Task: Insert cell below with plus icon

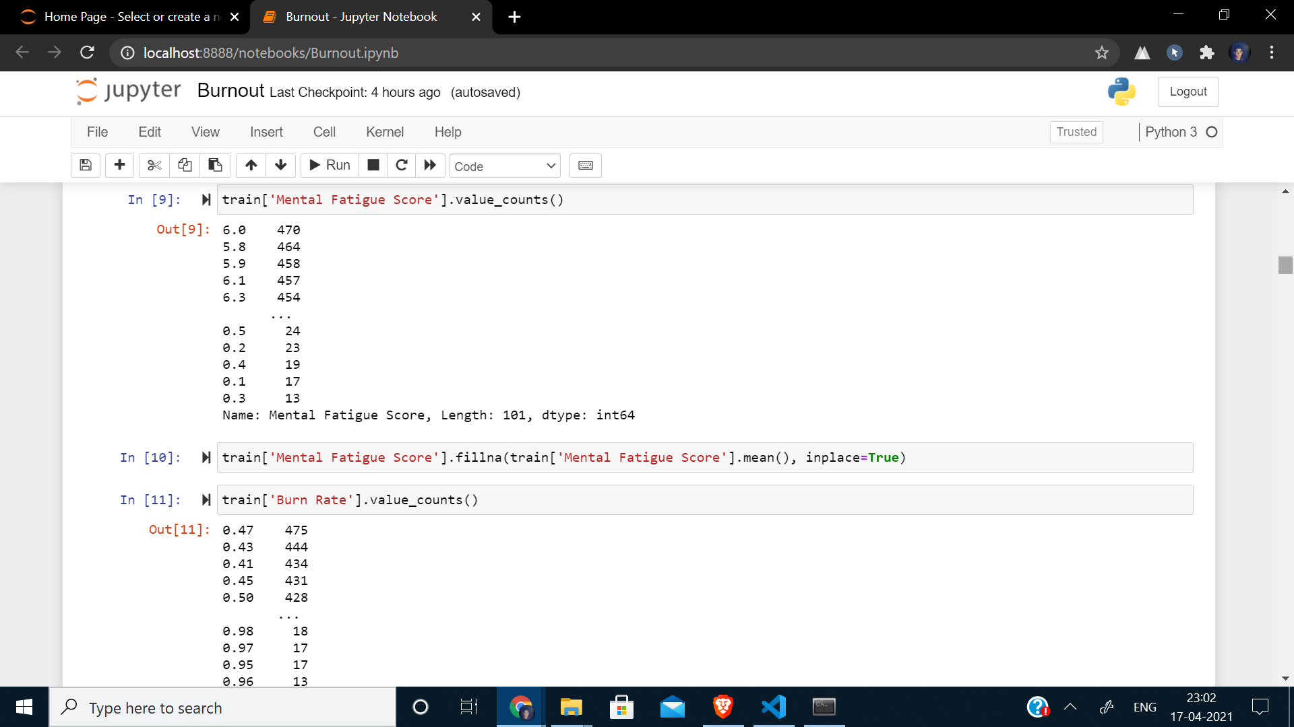Action: pos(120,165)
